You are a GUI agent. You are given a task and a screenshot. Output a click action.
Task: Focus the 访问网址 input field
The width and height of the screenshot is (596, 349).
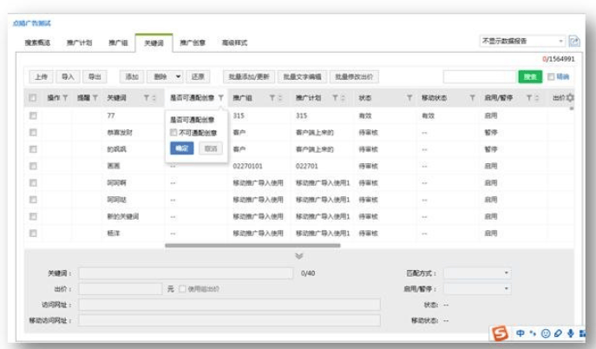click(230, 305)
